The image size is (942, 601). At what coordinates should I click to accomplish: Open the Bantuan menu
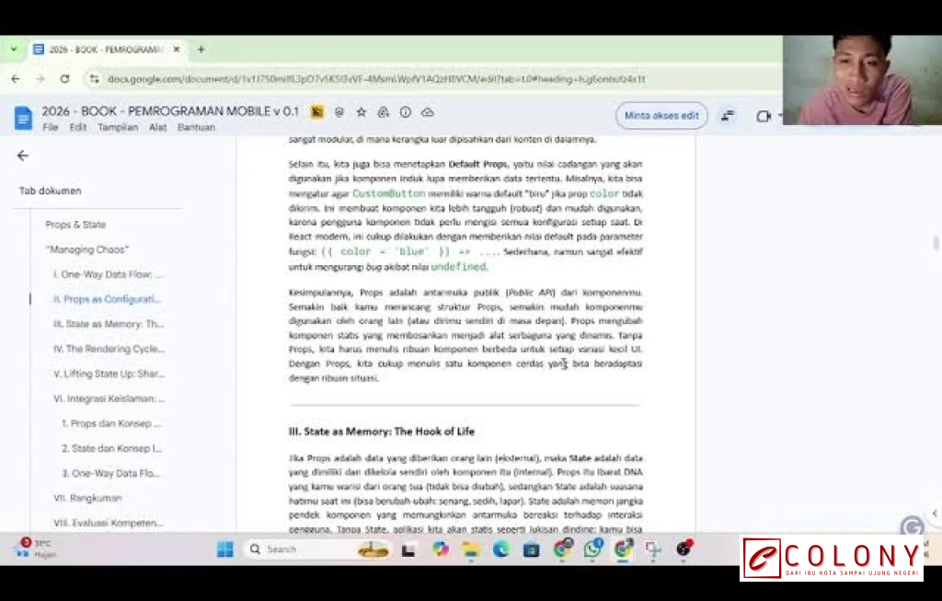tap(196, 127)
